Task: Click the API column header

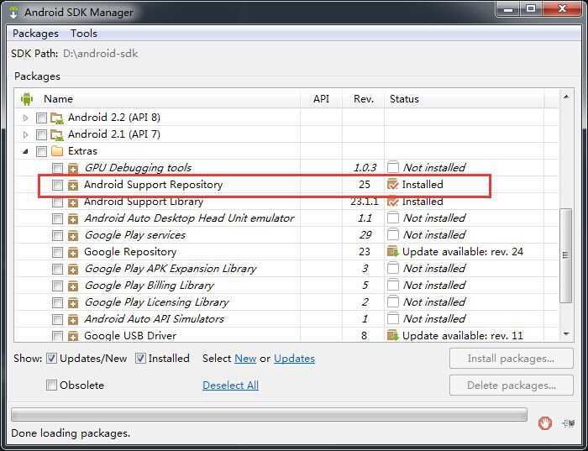Action: point(322,99)
